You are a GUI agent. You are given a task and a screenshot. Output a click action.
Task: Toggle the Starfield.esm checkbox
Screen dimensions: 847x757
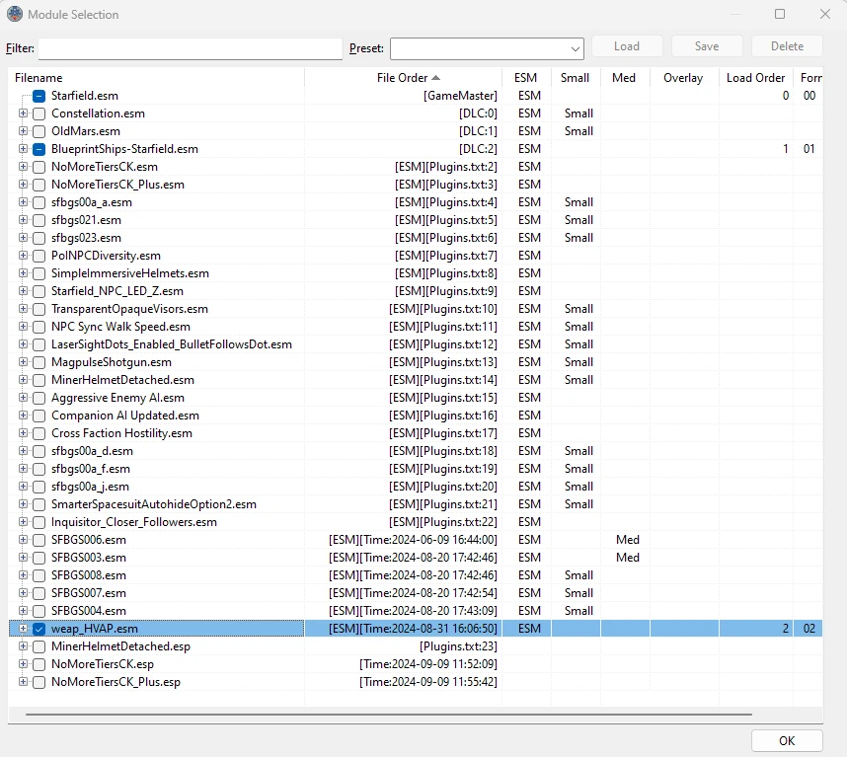coord(38,96)
